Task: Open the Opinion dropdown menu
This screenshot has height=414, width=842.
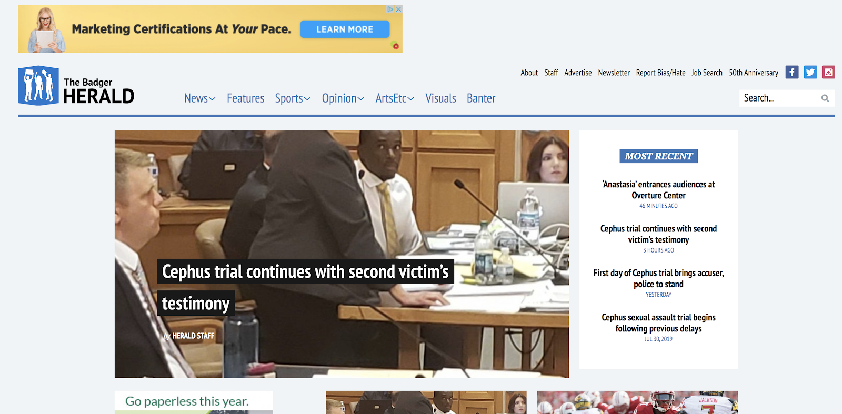Action: point(343,98)
